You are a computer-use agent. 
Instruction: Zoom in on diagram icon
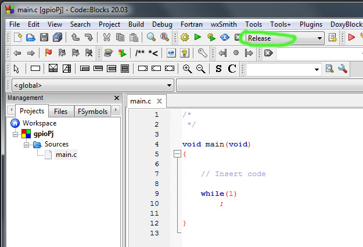coord(187,69)
